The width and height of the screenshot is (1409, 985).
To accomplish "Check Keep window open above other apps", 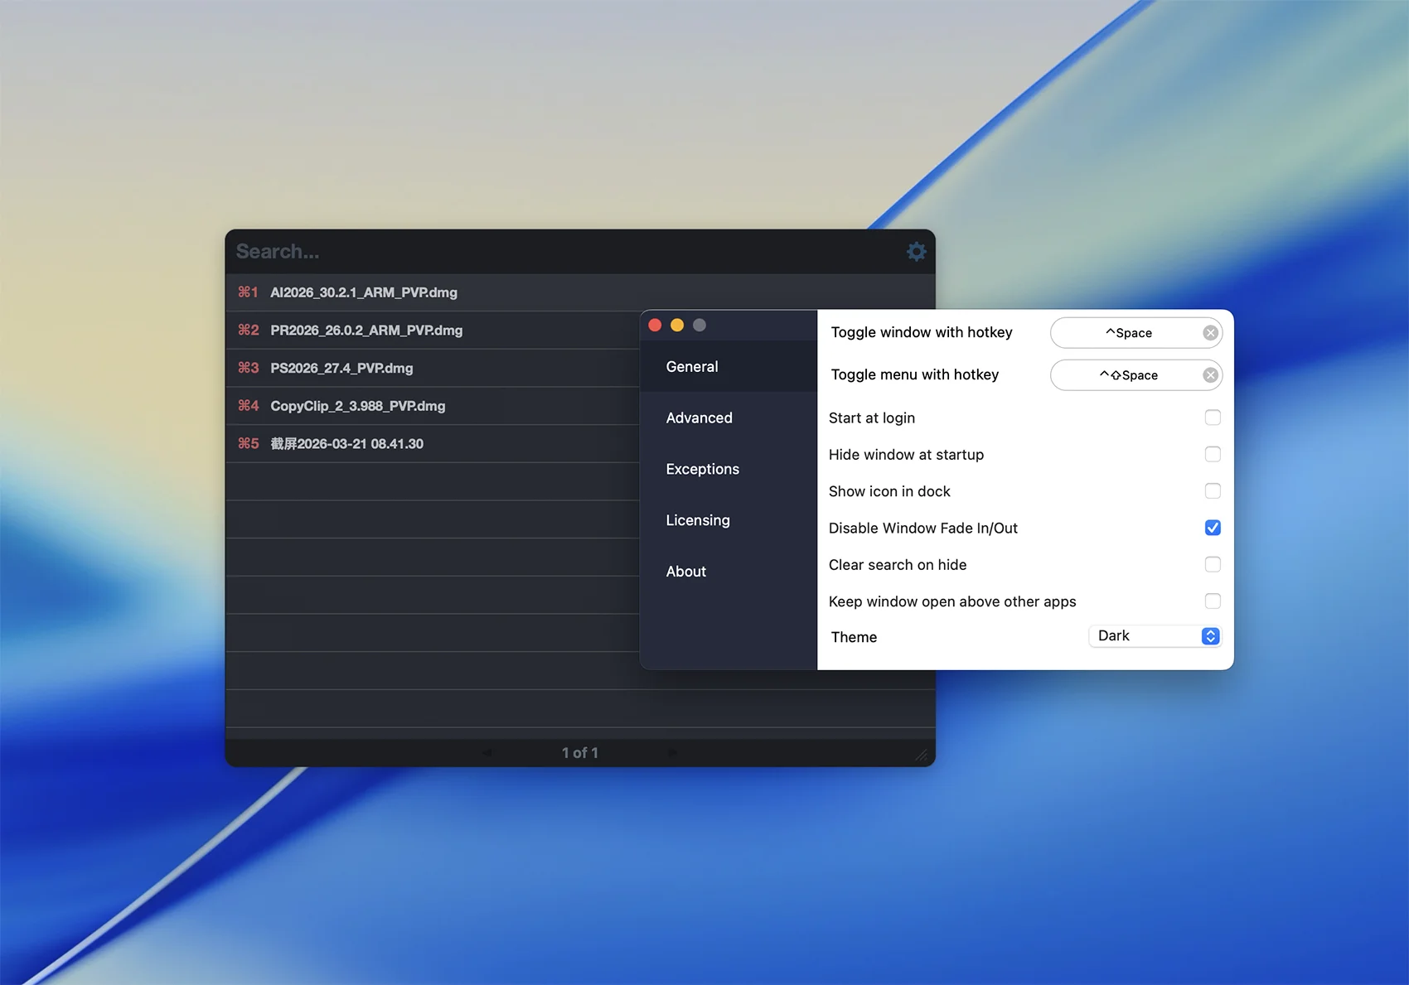I will point(1212,601).
